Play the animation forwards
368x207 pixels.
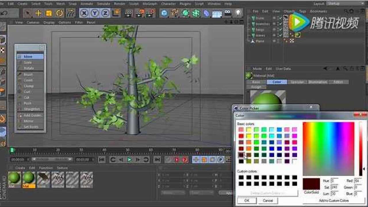pyautogui.click(x=129, y=160)
